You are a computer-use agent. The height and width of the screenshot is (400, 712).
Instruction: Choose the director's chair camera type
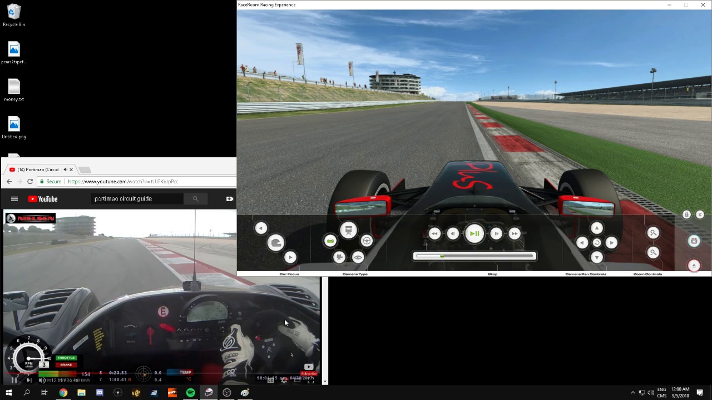[x=349, y=230]
